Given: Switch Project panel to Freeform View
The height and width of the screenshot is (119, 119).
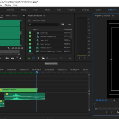Looking at the screenshot, I should click(43, 58).
